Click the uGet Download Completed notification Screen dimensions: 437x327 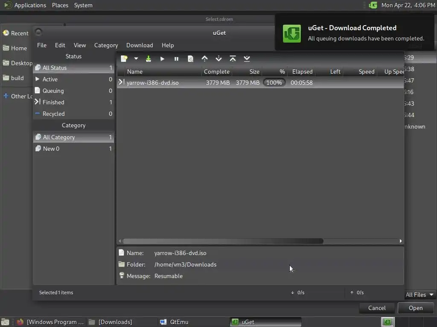click(355, 33)
